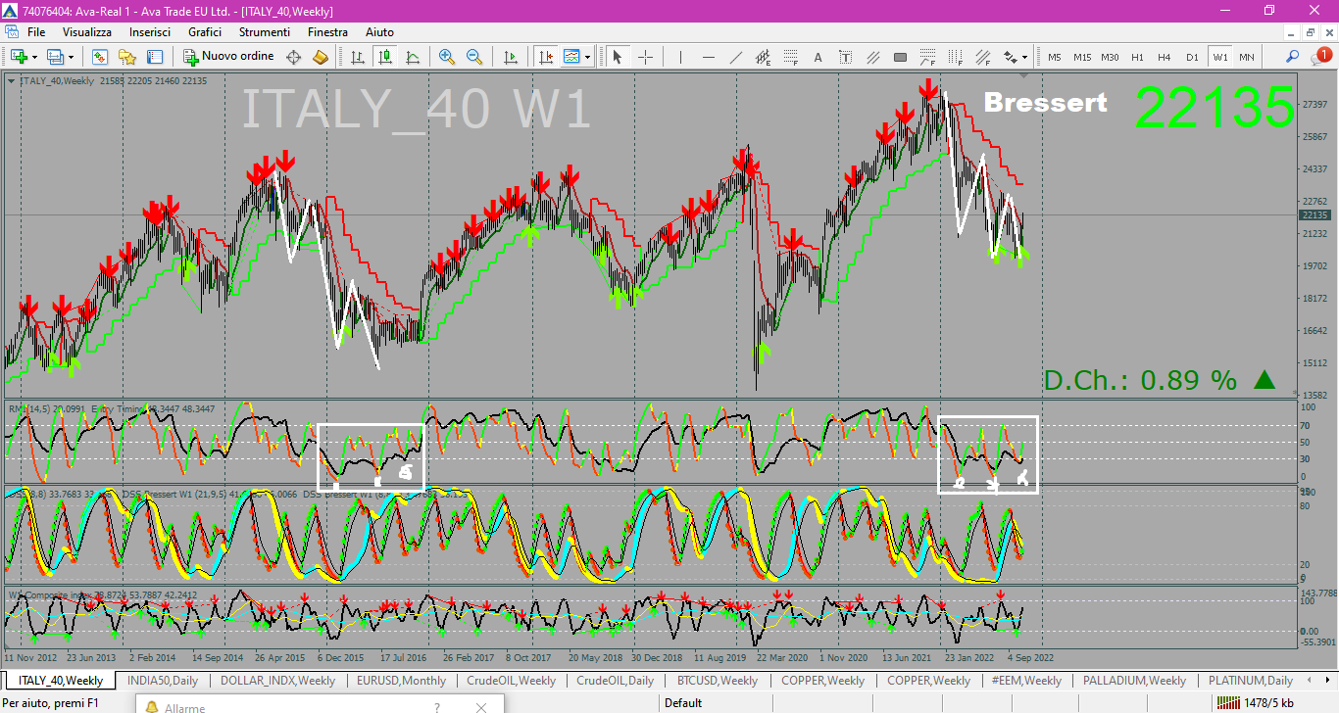Switch chart to bar chart mode
This screenshot has height=713, width=1339.
(358, 57)
